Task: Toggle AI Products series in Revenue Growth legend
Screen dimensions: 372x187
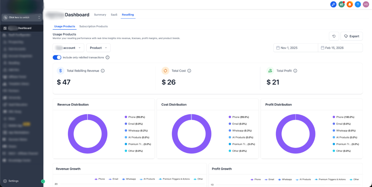Action: 147,179
